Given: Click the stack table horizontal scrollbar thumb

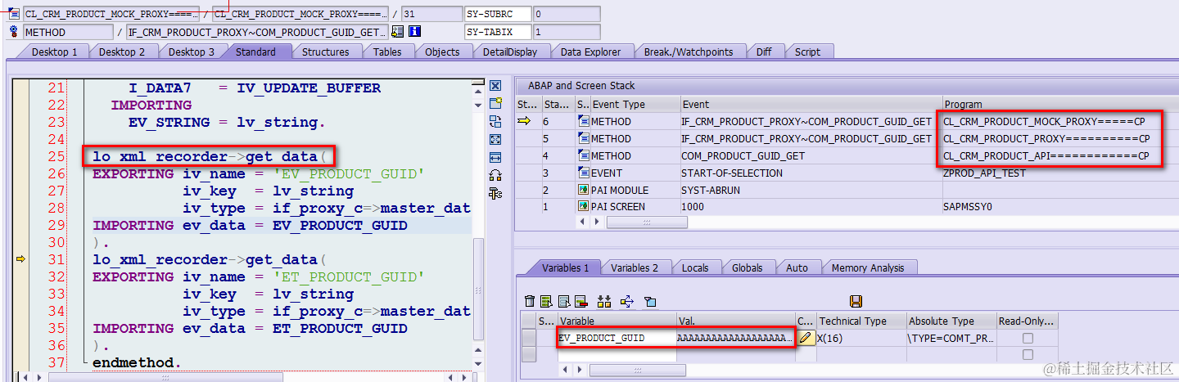Looking at the screenshot, I should [647, 222].
